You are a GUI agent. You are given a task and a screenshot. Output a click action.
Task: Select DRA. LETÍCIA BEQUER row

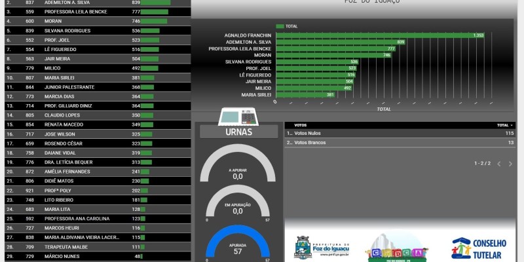pyautogui.click(x=98, y=162)
